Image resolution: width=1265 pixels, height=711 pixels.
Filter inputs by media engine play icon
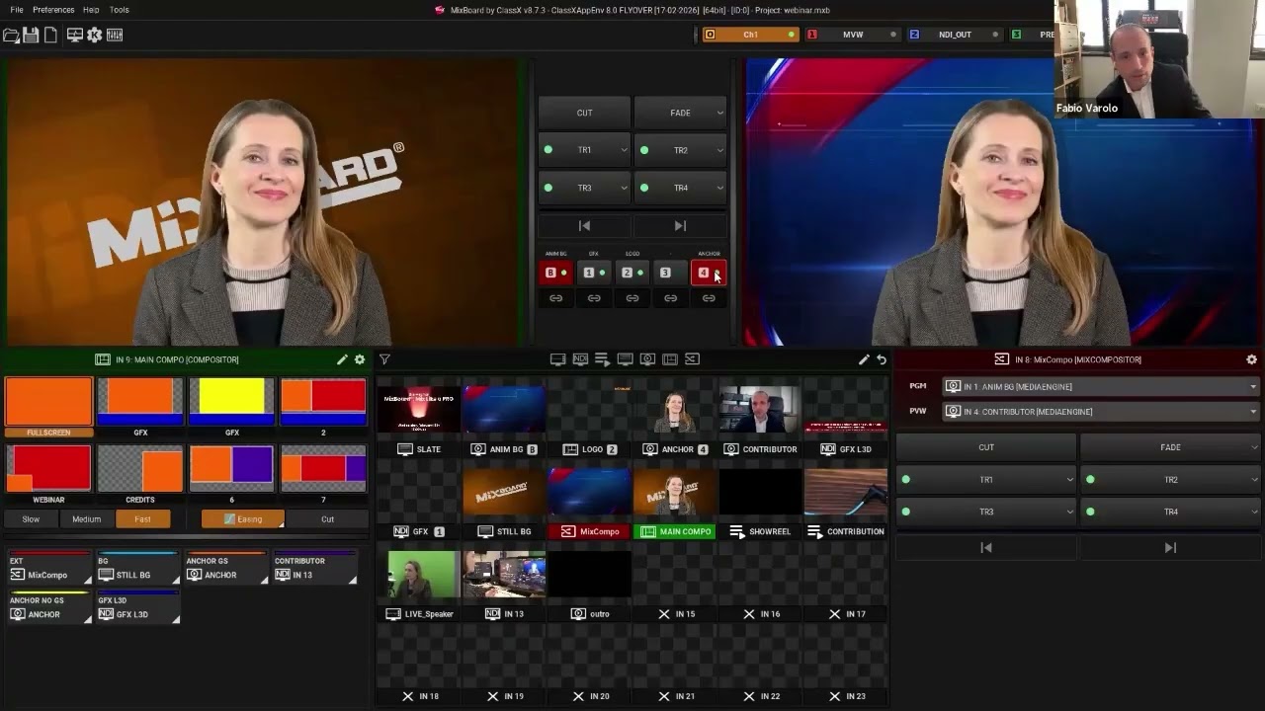[647, 359]
